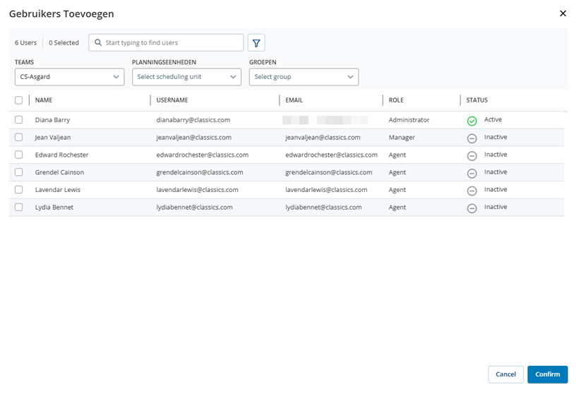This screenshot has width=576, height=399.
Task: Select the checkbox for Diana Barry
Action: click(19, 120)
